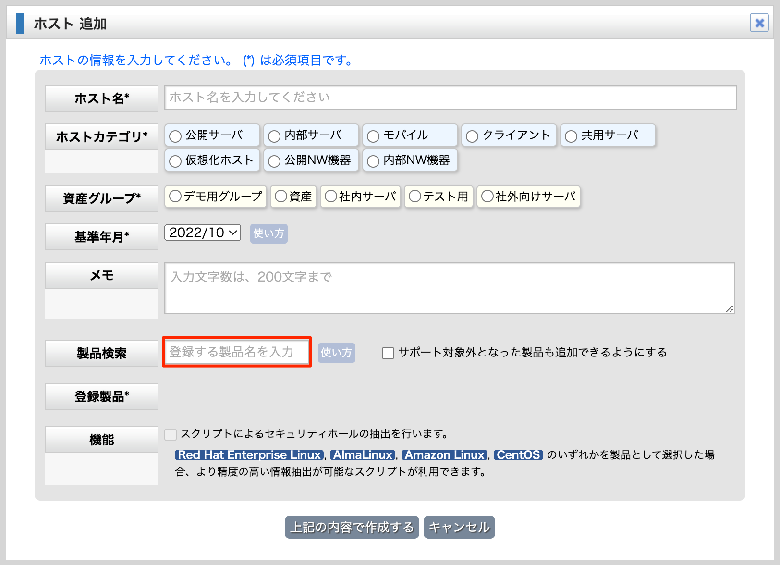Click 使い方 button next to 製品検索

(337, 353)
